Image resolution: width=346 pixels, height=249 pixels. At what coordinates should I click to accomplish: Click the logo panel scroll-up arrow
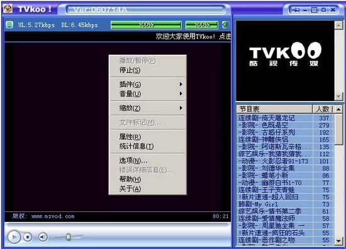338,25
